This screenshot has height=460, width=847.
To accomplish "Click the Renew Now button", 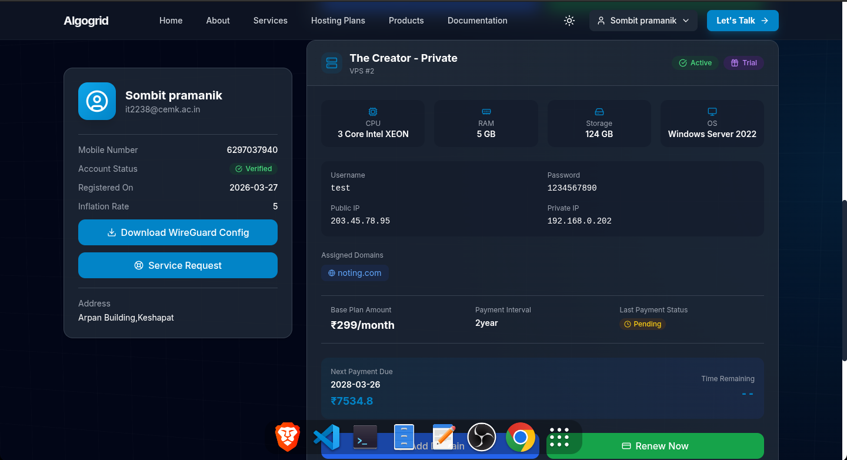I will tap(655, 446).
